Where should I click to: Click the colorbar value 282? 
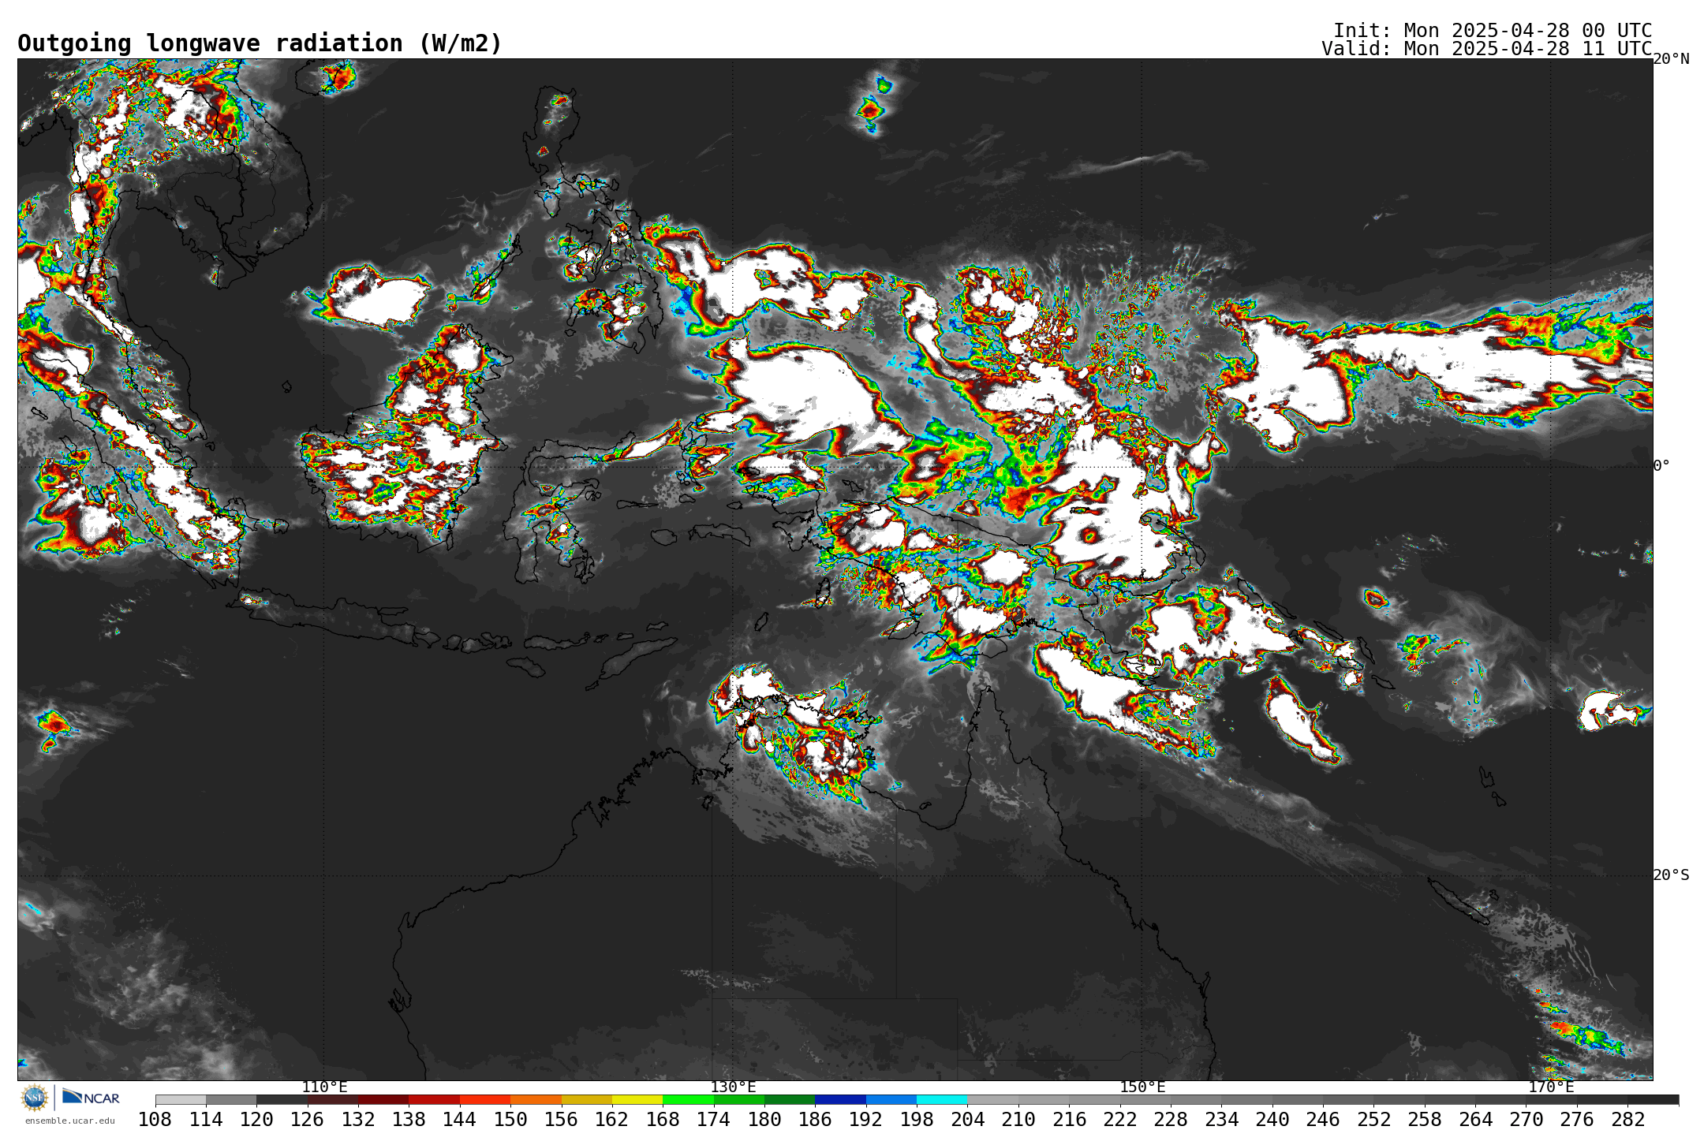coord(1628,1119)
